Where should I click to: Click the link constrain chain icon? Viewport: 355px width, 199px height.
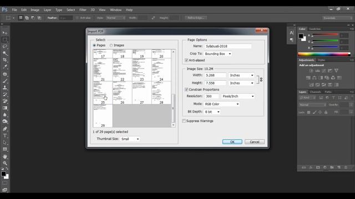click(x=261, y=80)
